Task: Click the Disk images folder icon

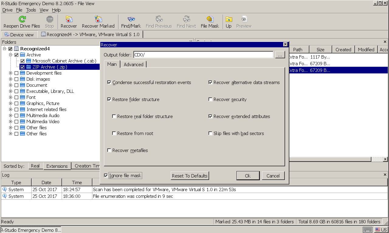Action: (22, 79)
